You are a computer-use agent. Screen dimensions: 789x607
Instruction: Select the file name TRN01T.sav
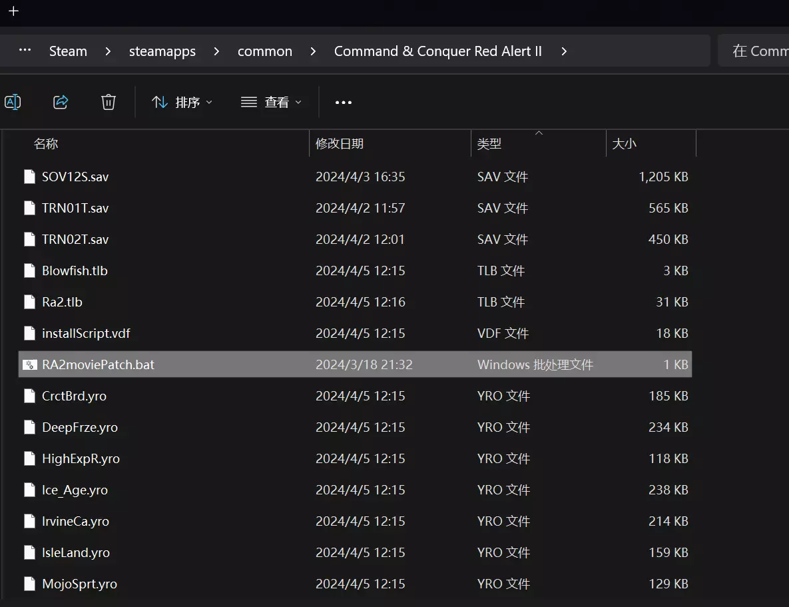point(75,208)
